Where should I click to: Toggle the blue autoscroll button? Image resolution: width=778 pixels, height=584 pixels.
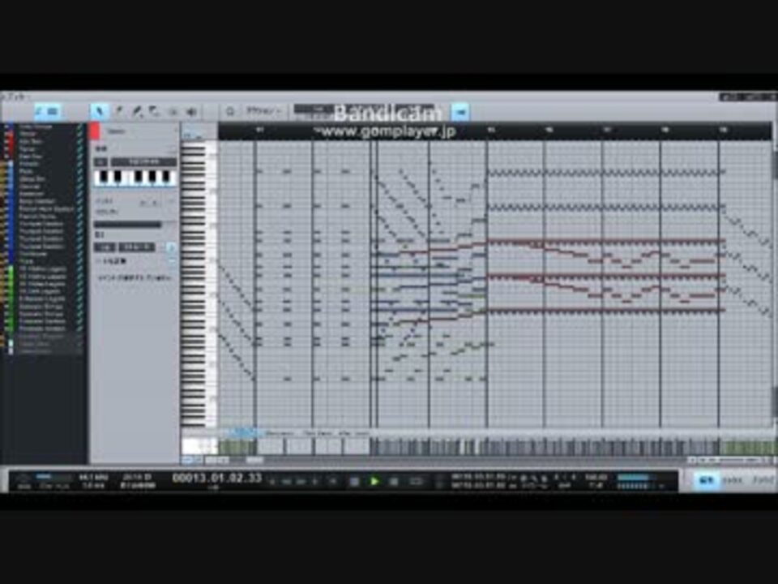click(x=460, y=112)
